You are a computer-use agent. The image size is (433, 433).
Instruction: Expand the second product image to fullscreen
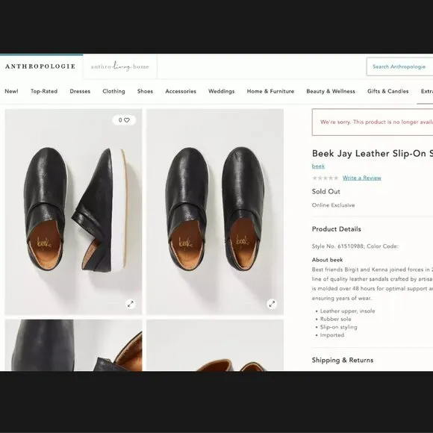coord(272,304)
